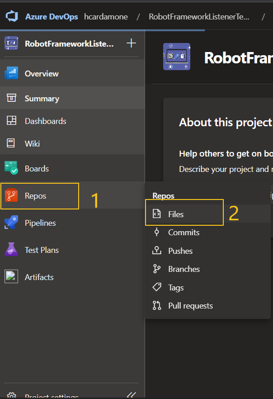Open Repos via its sidebar icon
Screen dimensions: 273x399
(11, 196)
